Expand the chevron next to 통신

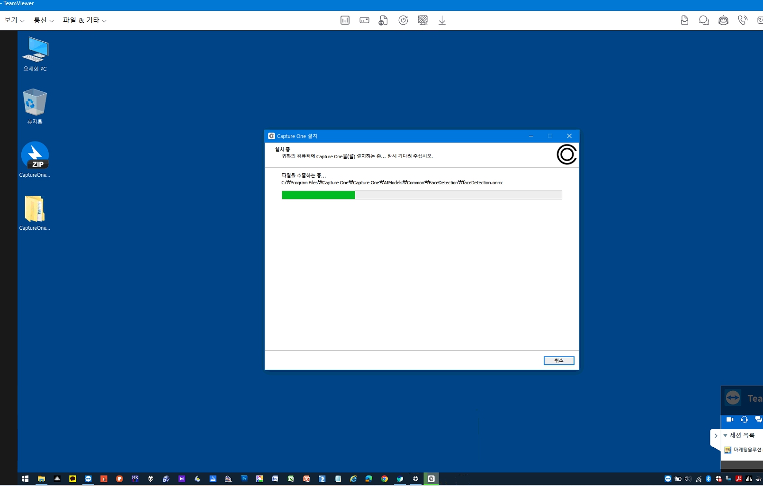click(52, 21)
